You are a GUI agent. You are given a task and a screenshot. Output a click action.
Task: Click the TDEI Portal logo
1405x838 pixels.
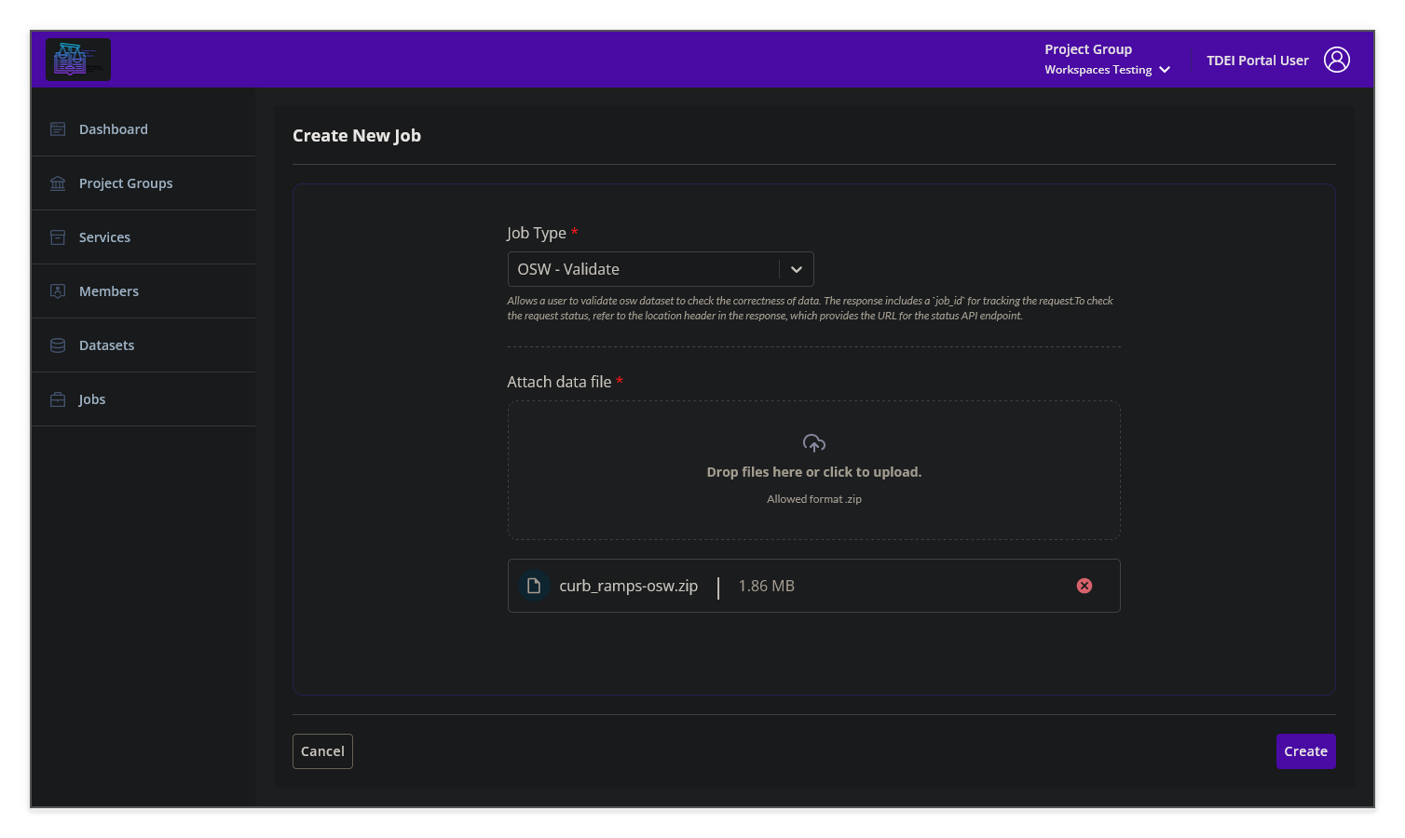78,59
